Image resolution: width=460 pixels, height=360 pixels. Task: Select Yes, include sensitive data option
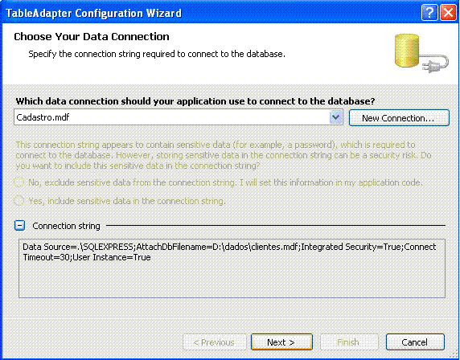tap(18, 201)
